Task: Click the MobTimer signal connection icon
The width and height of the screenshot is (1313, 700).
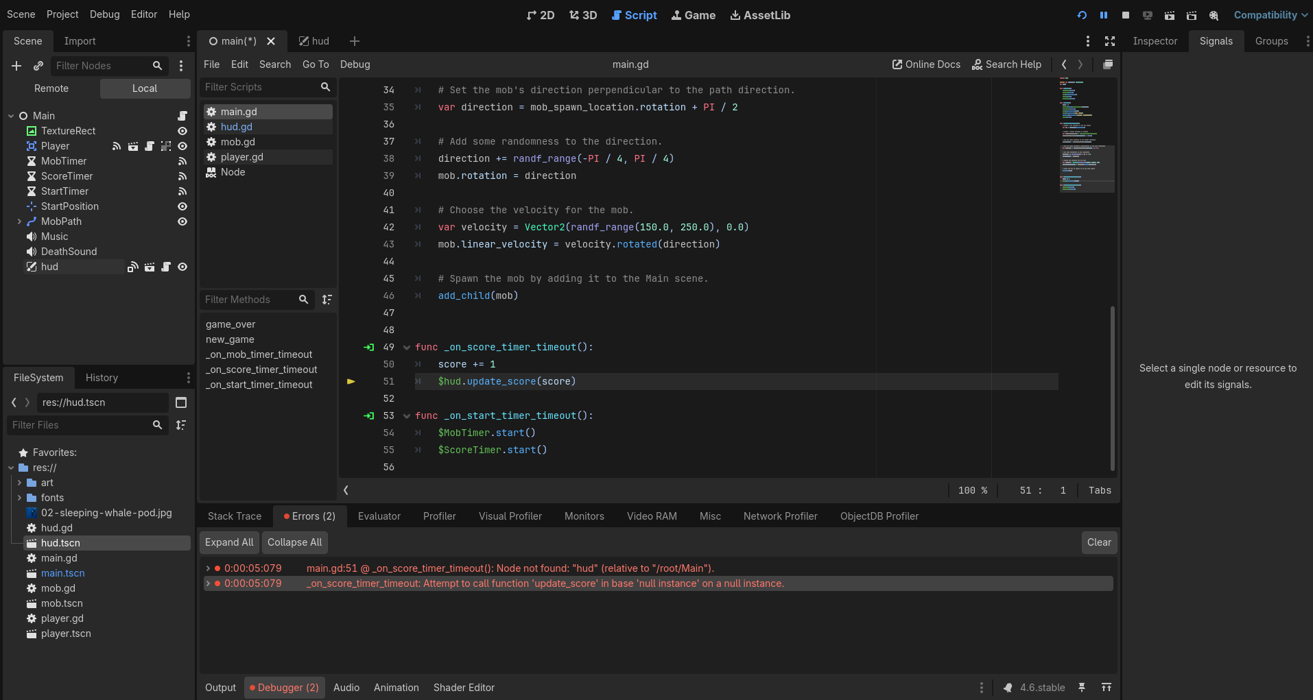Action: click(x=182, y=161)
